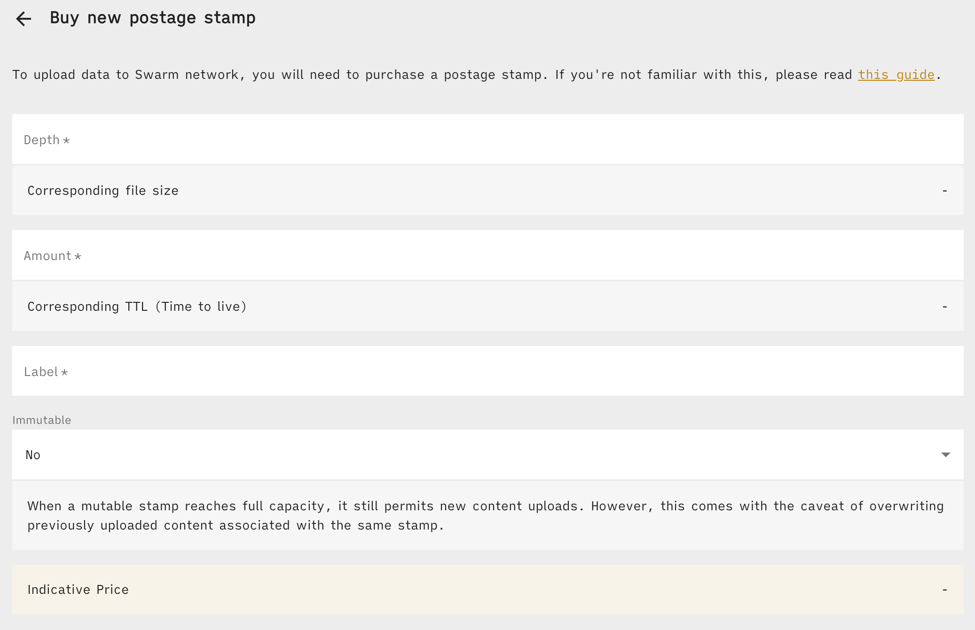Focus the Depth input field
975x630 pixels.
[487, 139]
